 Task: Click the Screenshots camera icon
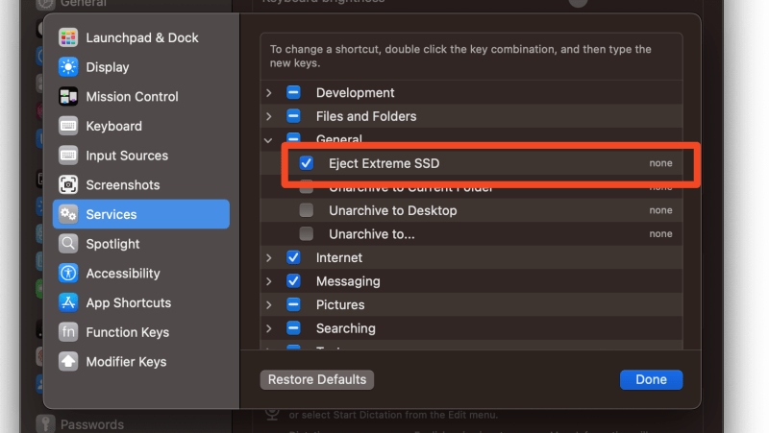point(68,184)
